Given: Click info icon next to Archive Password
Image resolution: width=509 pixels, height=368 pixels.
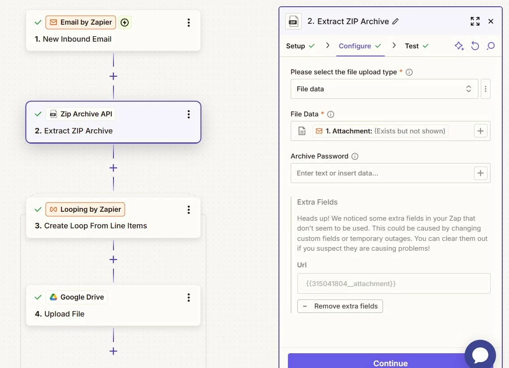Looking at the screenshot, I should [x=355, y=156].
